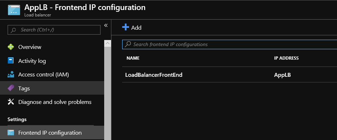Click the load balancer icon beside AppLB title
Image resolution: width=337 pixels, height=140 pixels.
pos(14,10)
